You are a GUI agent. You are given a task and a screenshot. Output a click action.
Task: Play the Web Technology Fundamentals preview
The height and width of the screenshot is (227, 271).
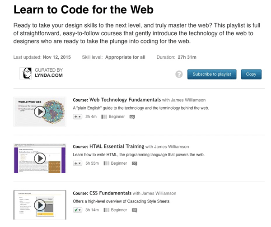tap(40, 112)
